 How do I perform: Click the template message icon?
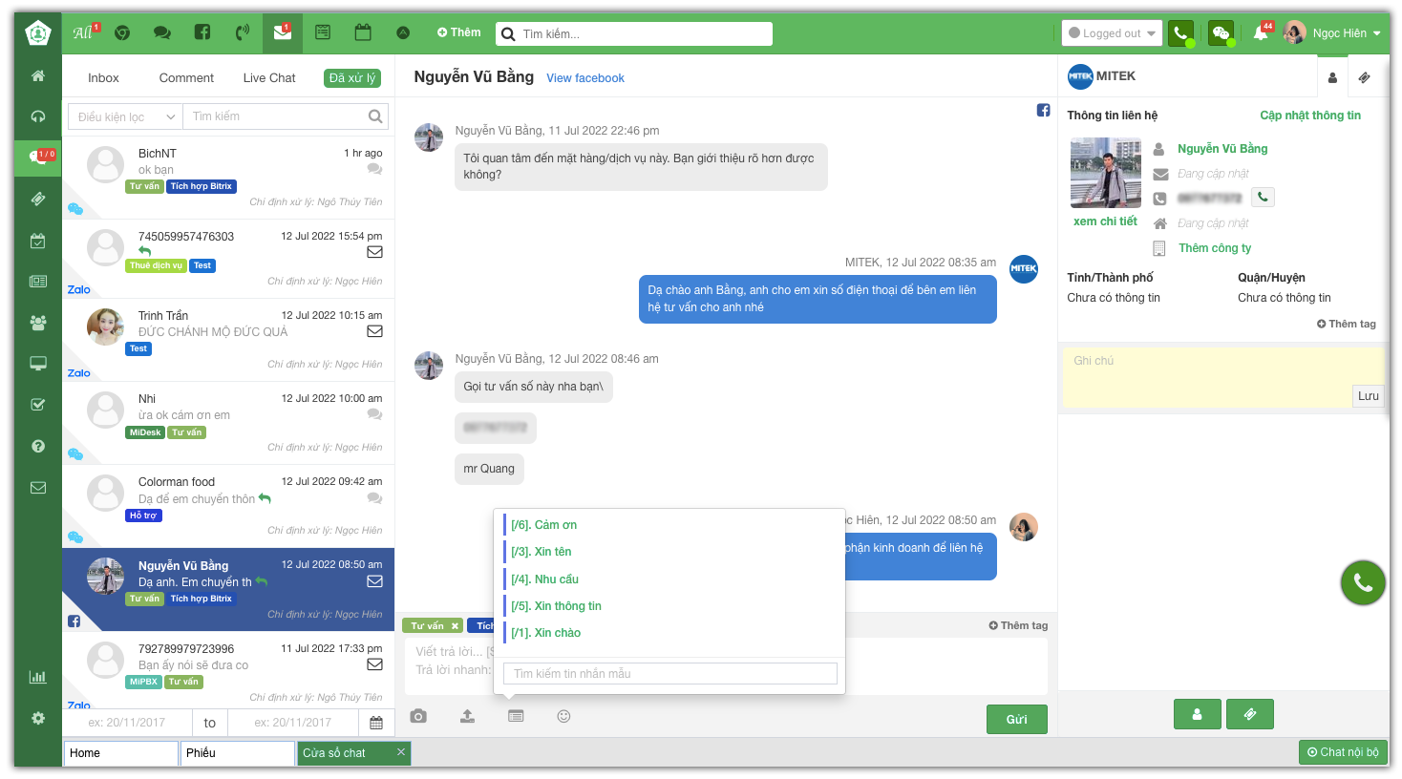(x=516, y=716)
